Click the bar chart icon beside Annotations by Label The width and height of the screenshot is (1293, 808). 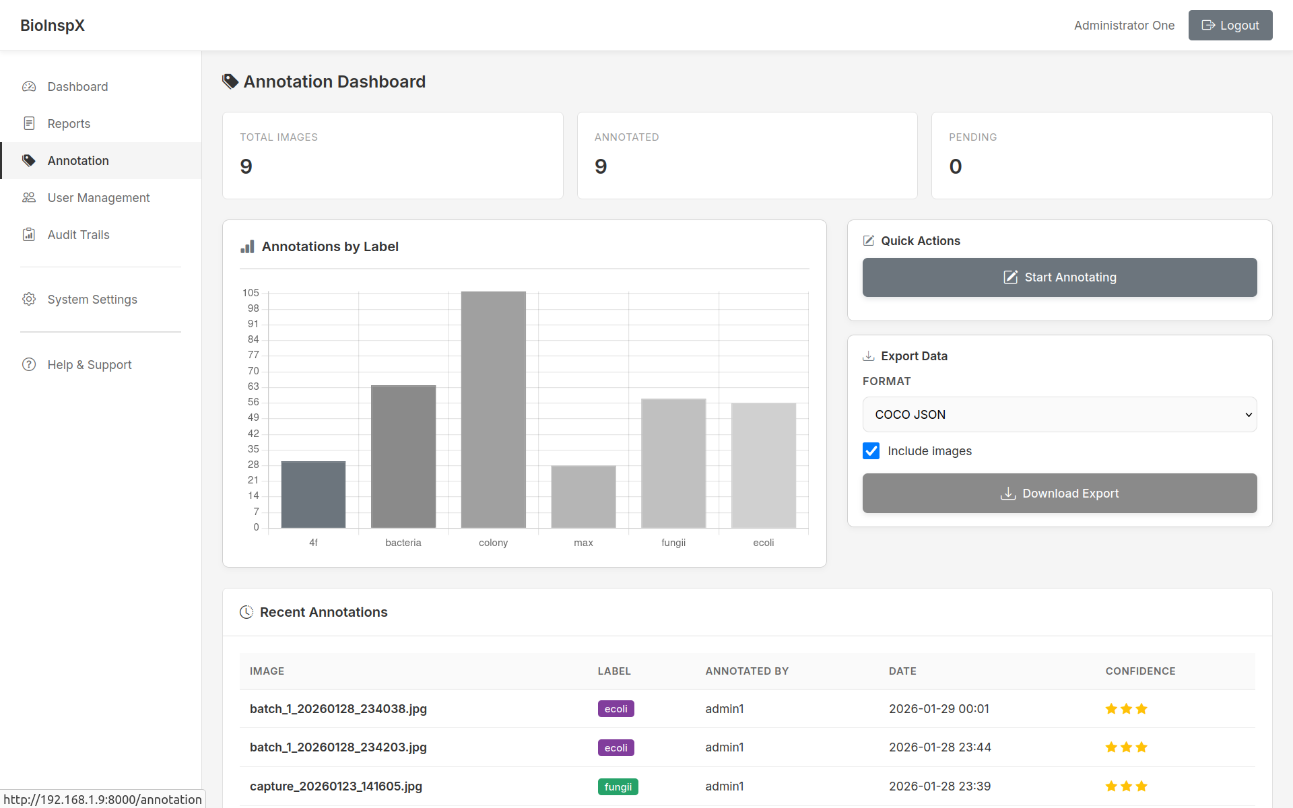click(x=247, y=246)
